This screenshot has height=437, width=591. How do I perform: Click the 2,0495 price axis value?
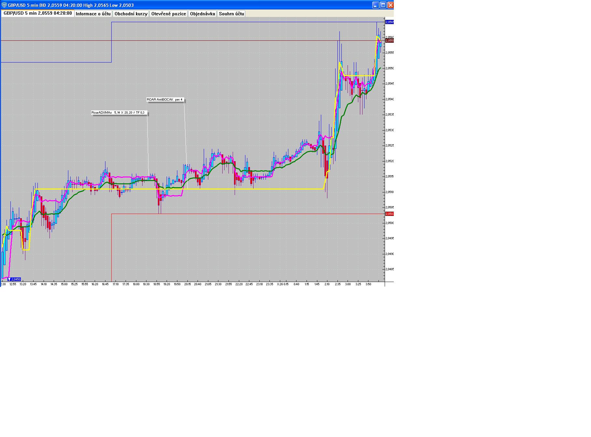click(x=390, y=238)
